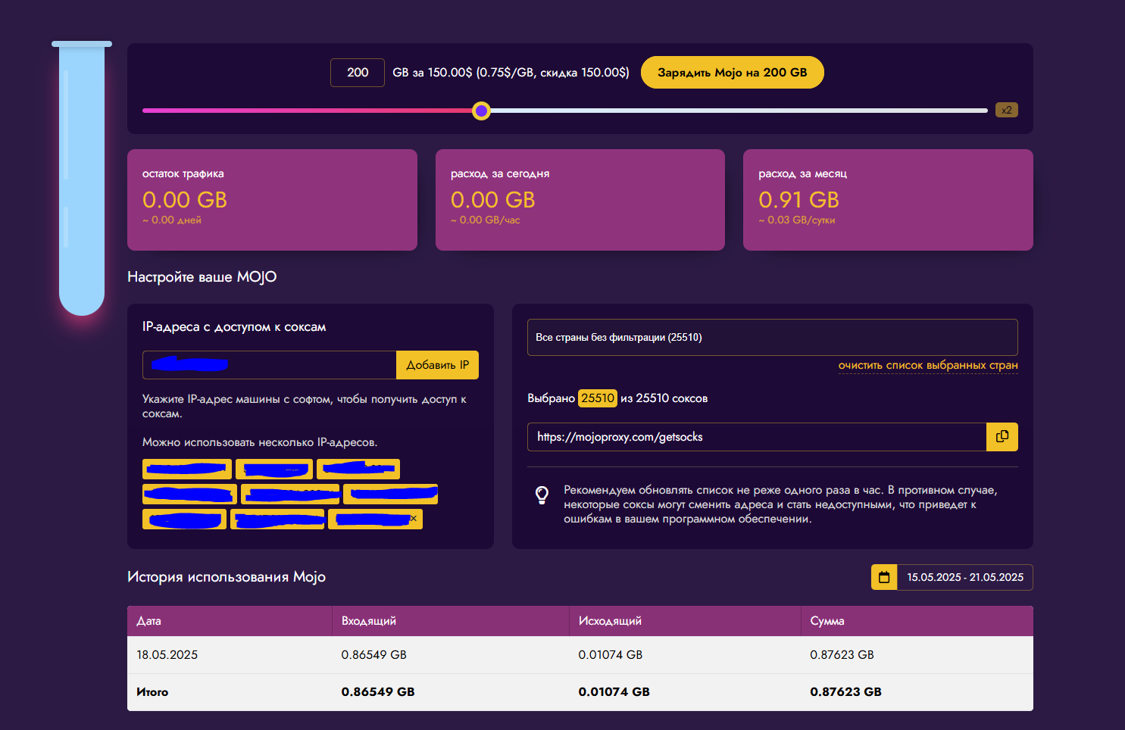Click the 'расход за сегодня' card value 0.00 GB
1125x730 pixels.
point(493,200)
